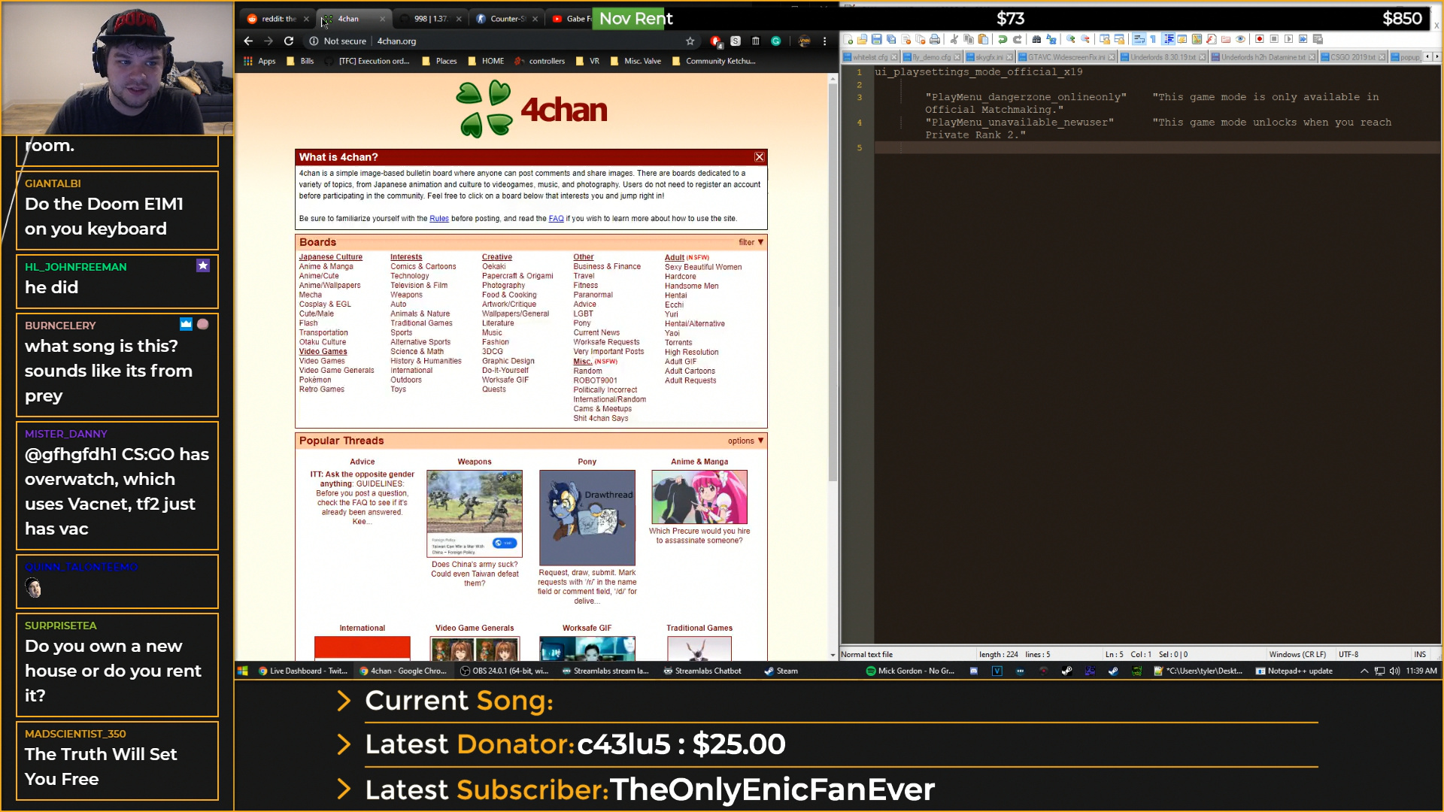Open Anime & Manga board link
This screenshot has height=812, width=1444.
click(x=326, y=267)
